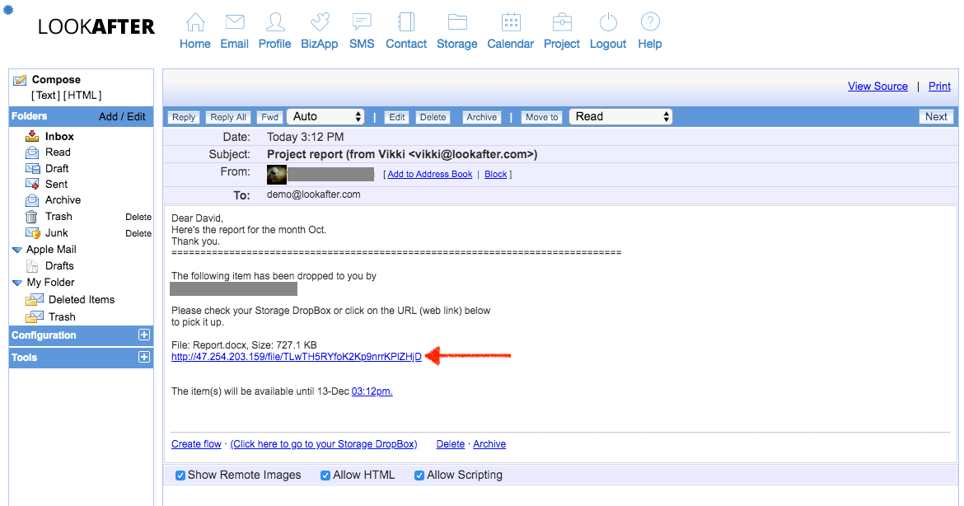Image resolution: width=964 pixels, height=506 pixels.
Task: Select the Sent folder in sidebar
Action: pos(56,184)
